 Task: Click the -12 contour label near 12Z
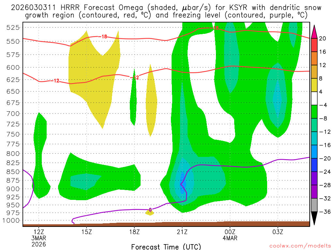[55, 81]
